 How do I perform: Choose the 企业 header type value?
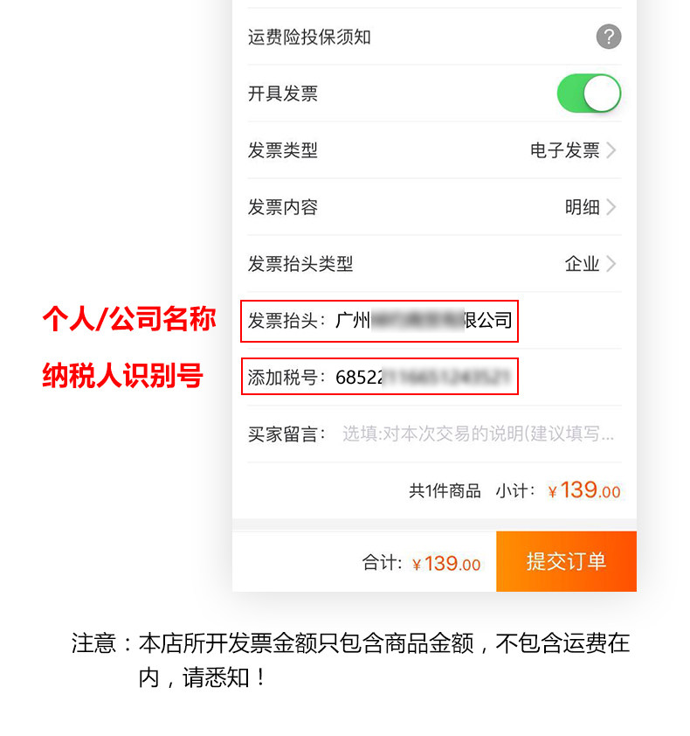[x=582, y=264]
